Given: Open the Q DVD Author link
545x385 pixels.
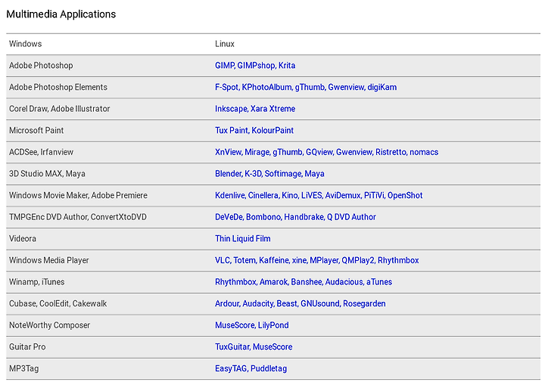Looking at the screenshot, I should 351,217.
